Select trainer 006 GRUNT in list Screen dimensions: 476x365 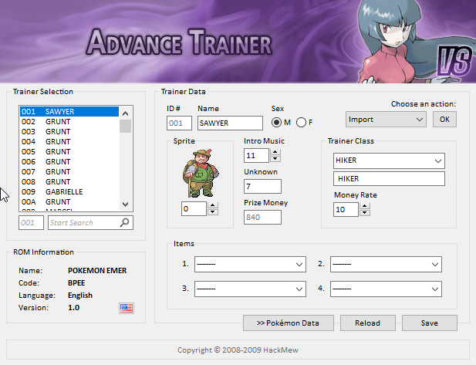click(69, 161)
